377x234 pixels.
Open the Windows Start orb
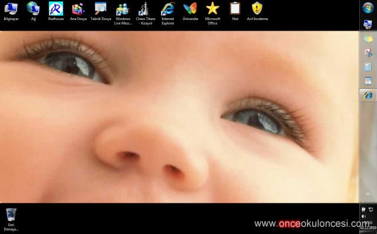tap(368, 8)
